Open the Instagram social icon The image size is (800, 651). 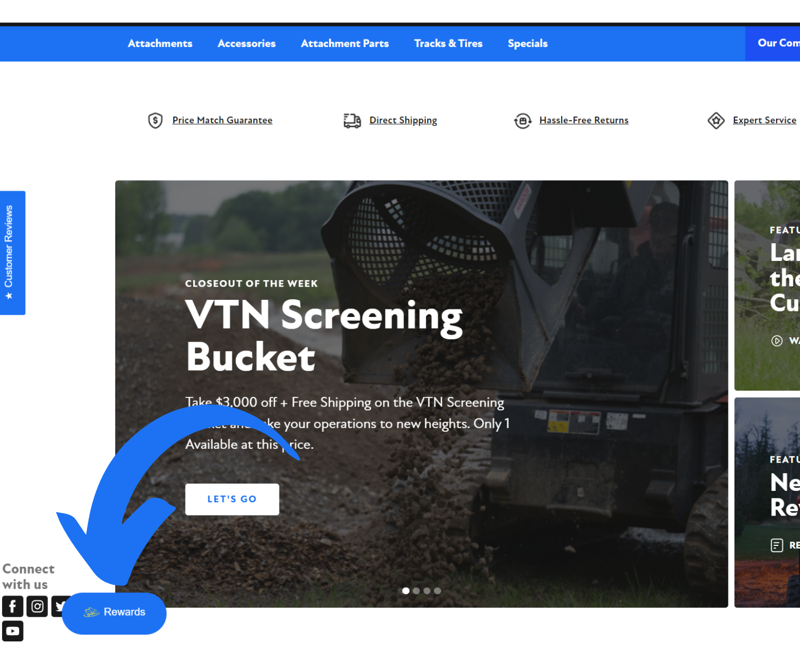point(37,606)
